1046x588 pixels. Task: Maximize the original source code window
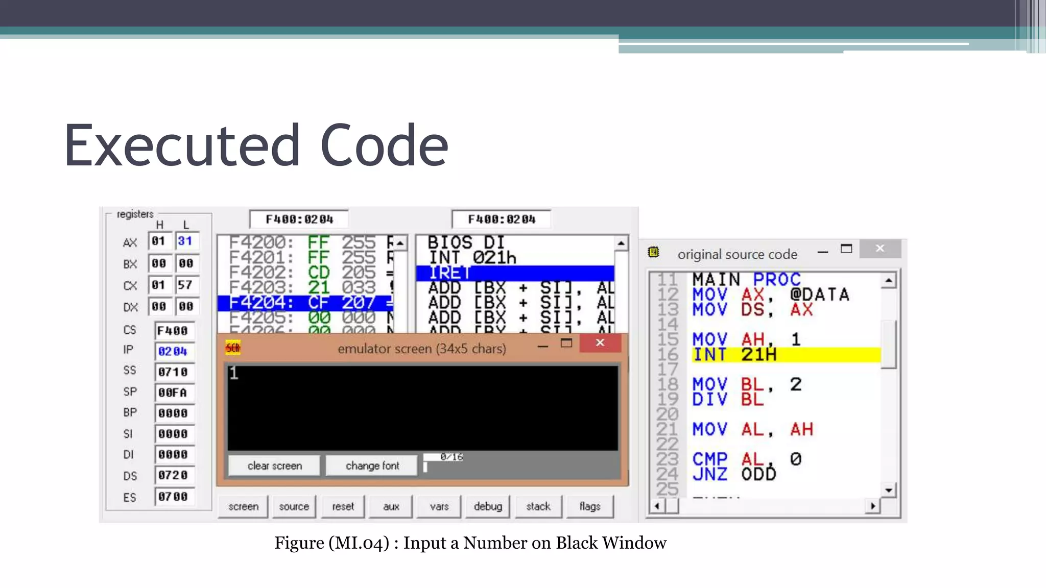pos(846,249)
